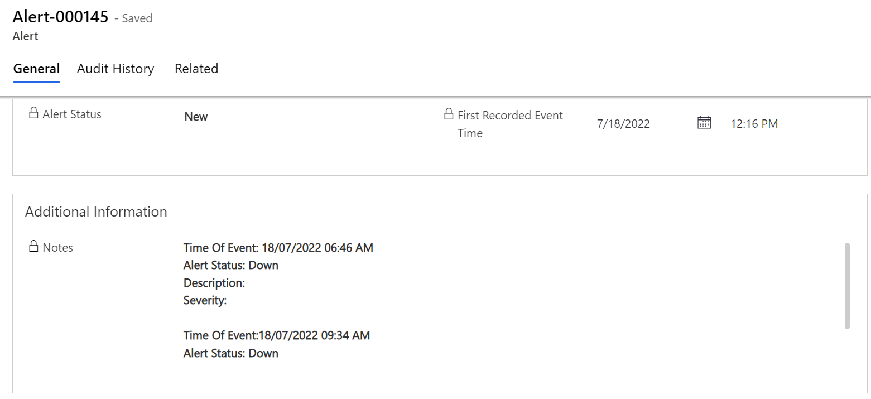Screen dimensions: 871x399
Task: Click the Additional Information section header
Action: pos(96,211)
